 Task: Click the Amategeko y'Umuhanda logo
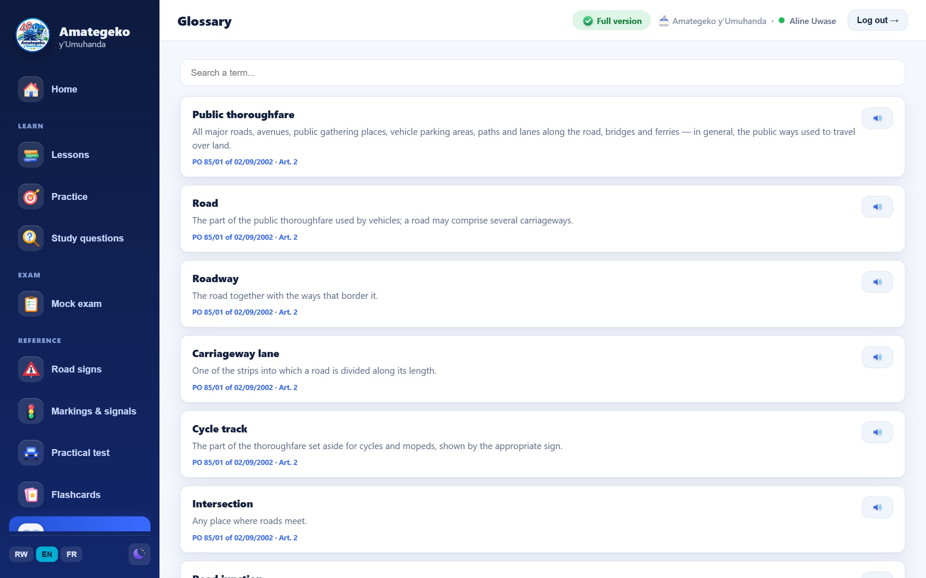click(x=33, y=35)
